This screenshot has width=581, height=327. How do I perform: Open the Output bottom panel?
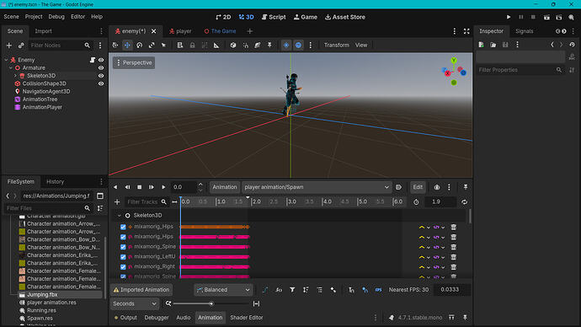click(x=125, y=318)
